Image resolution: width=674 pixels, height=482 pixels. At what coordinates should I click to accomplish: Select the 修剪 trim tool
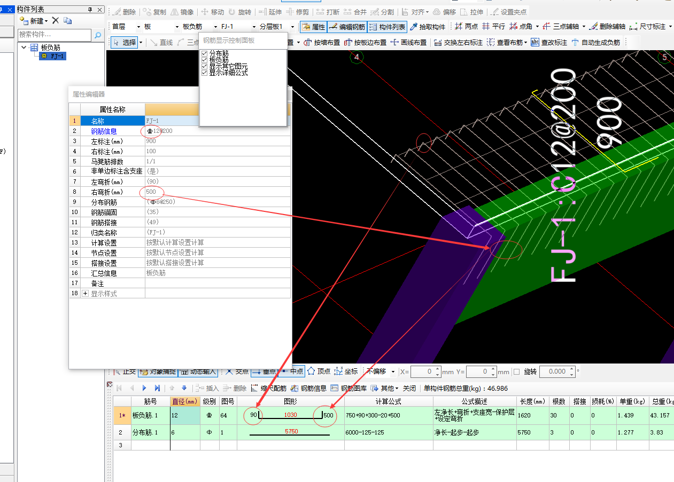point(297,12)
